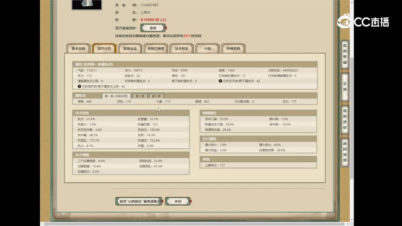The height and width of the screenshot is (226, 402).
Task: Click the 登录服务器购买 button
Action: click(139, 202)
